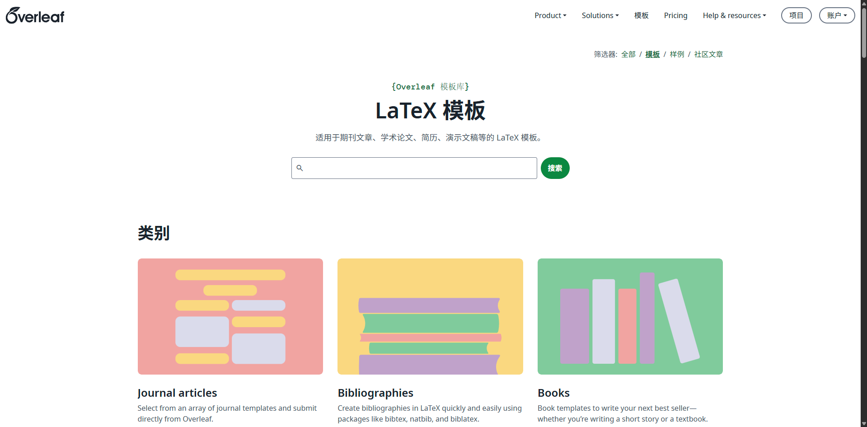Select the 模板 filter link

652,54
